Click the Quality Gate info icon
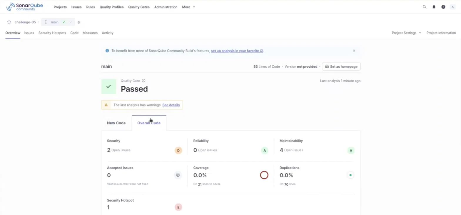The image size is (461, 215). click(x=143, y=81)
